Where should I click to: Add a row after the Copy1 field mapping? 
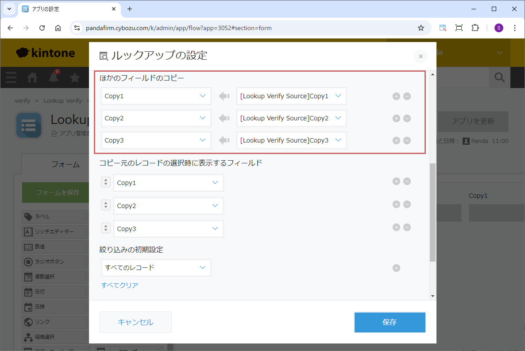click(396, 96)
